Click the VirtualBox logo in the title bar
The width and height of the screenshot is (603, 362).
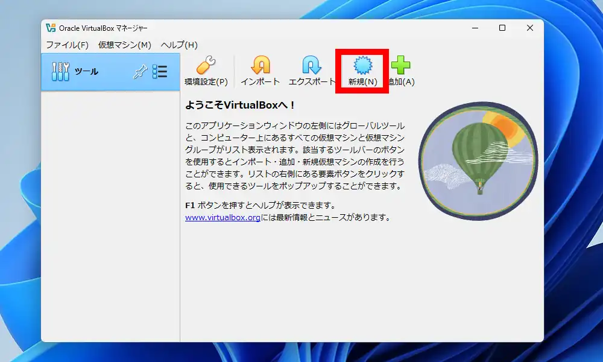pos(51,27)
